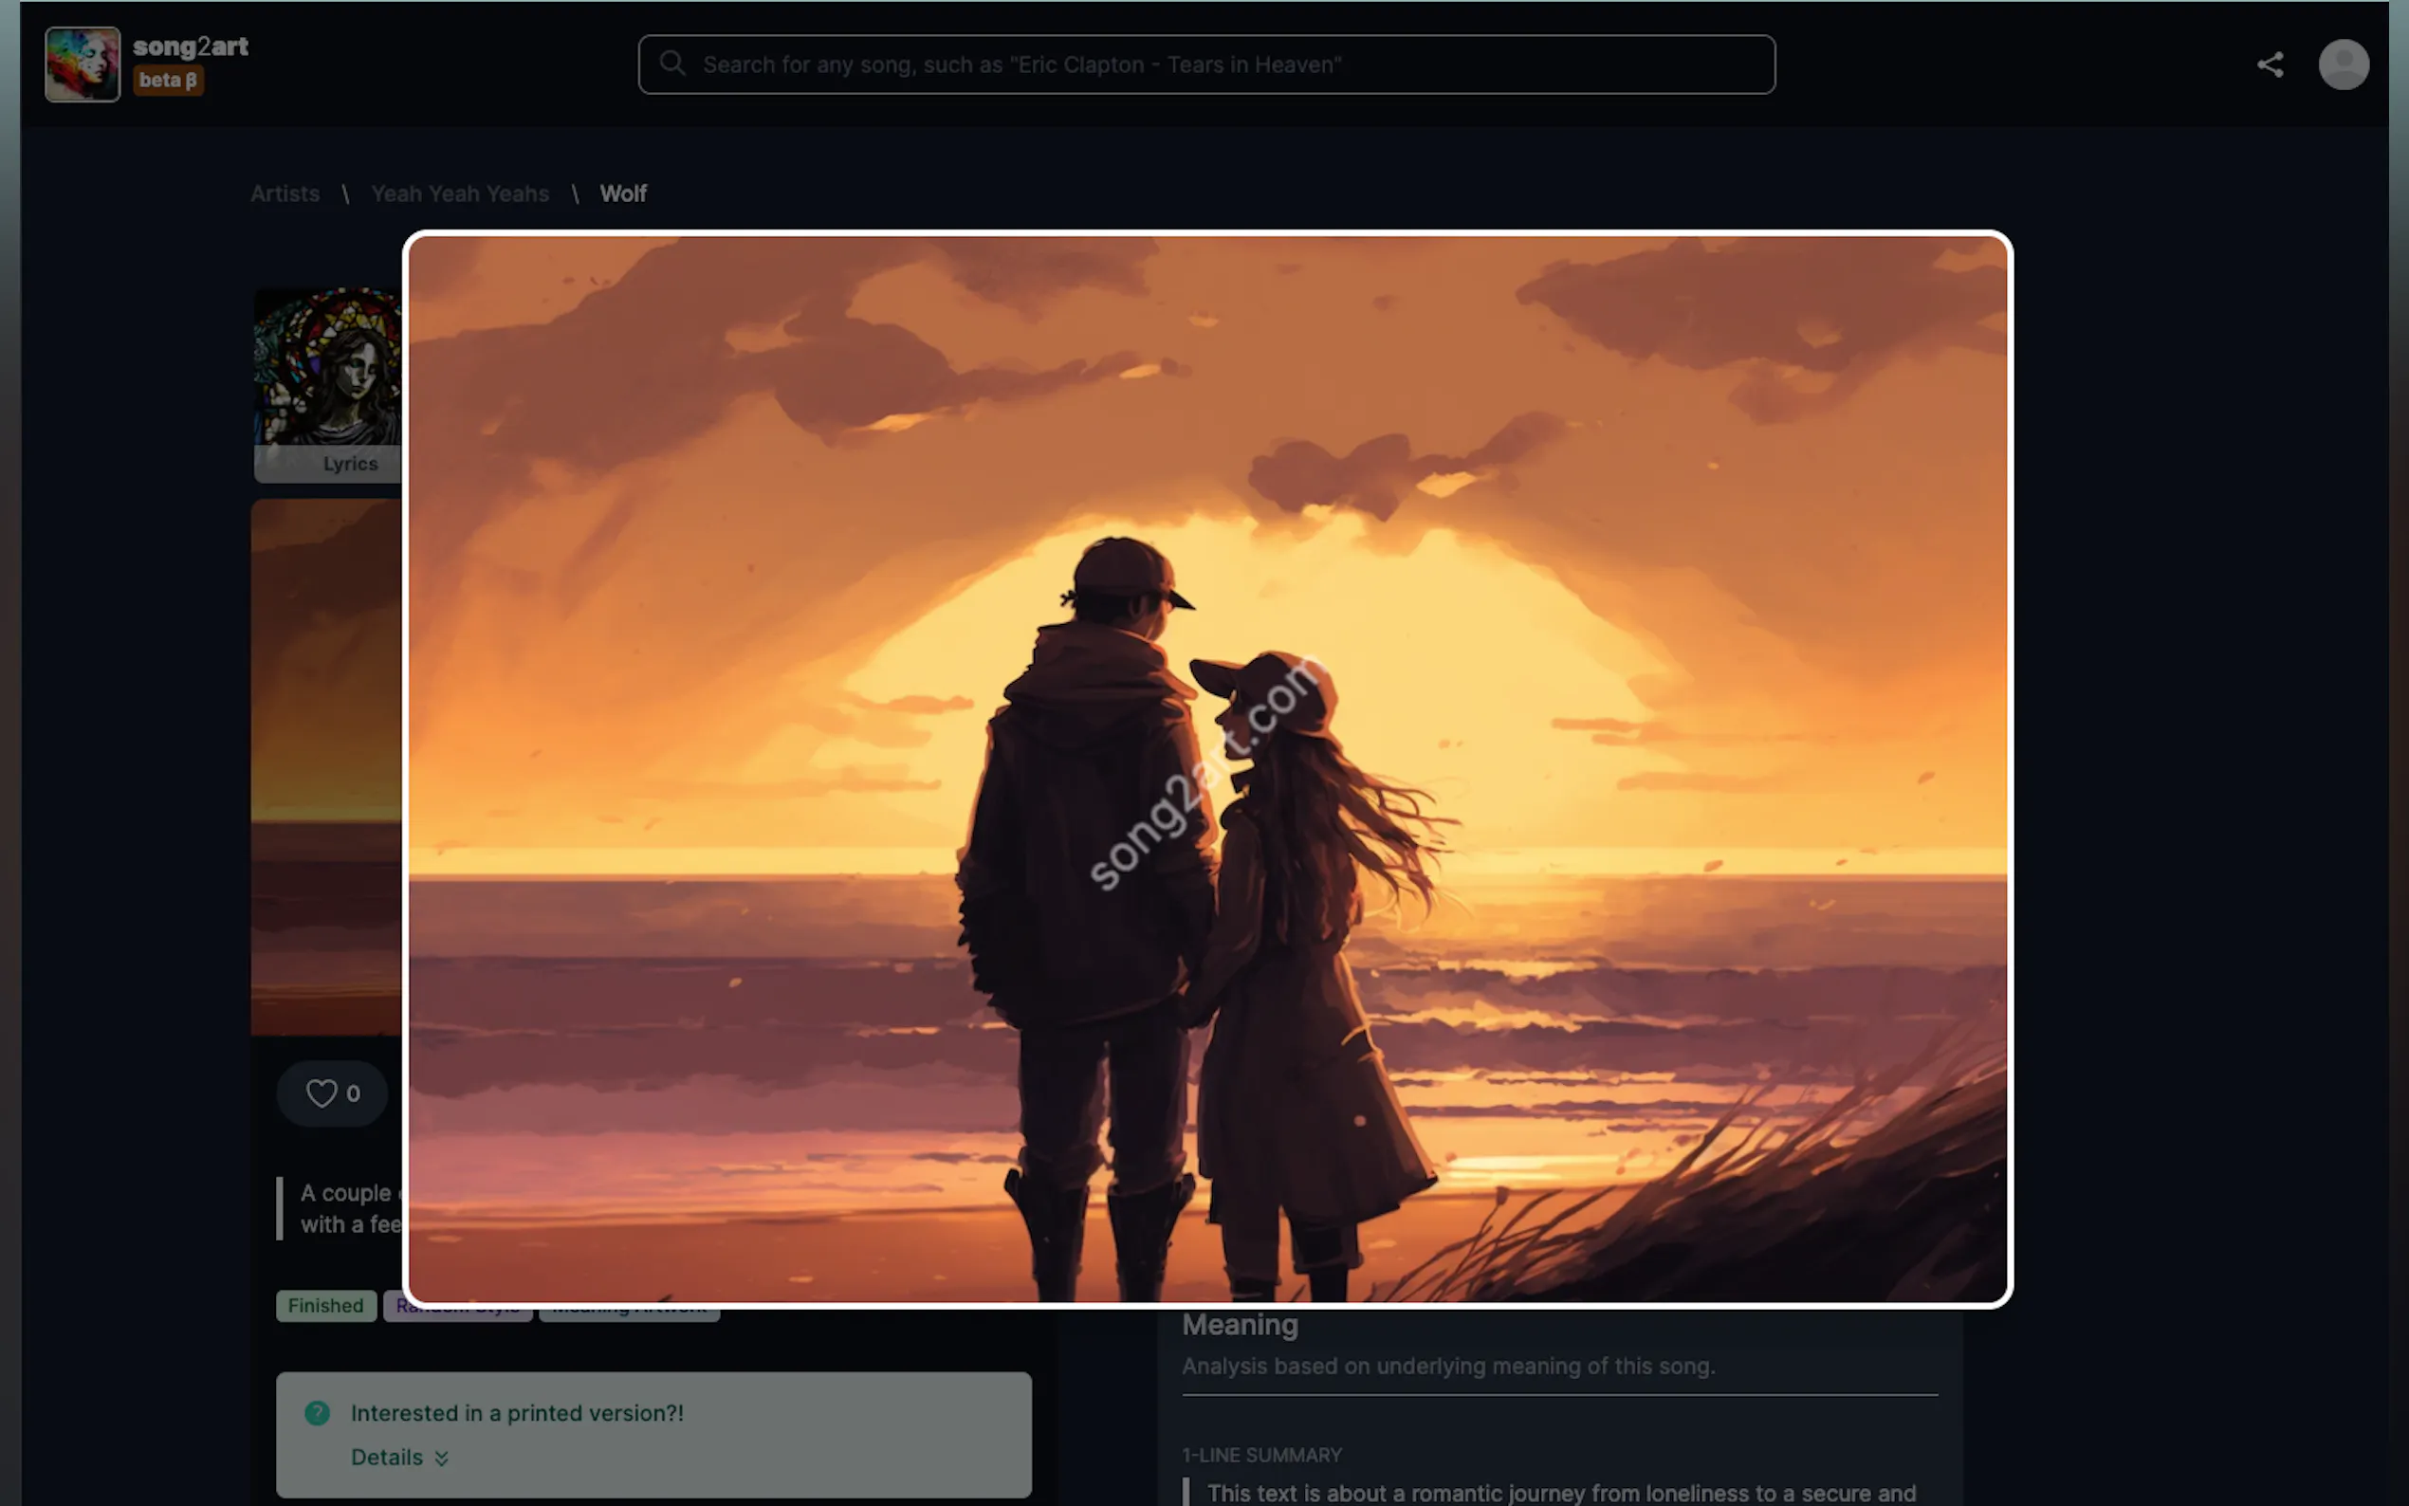Like the artwork with heart icon
Image resolution: width=2409 pixels, height=1506 pixels.
coord(322,1093)
